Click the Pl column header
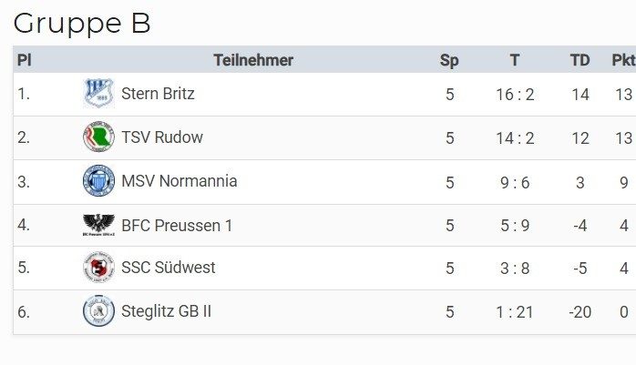 pyautogui.click(x=25, y=60)
